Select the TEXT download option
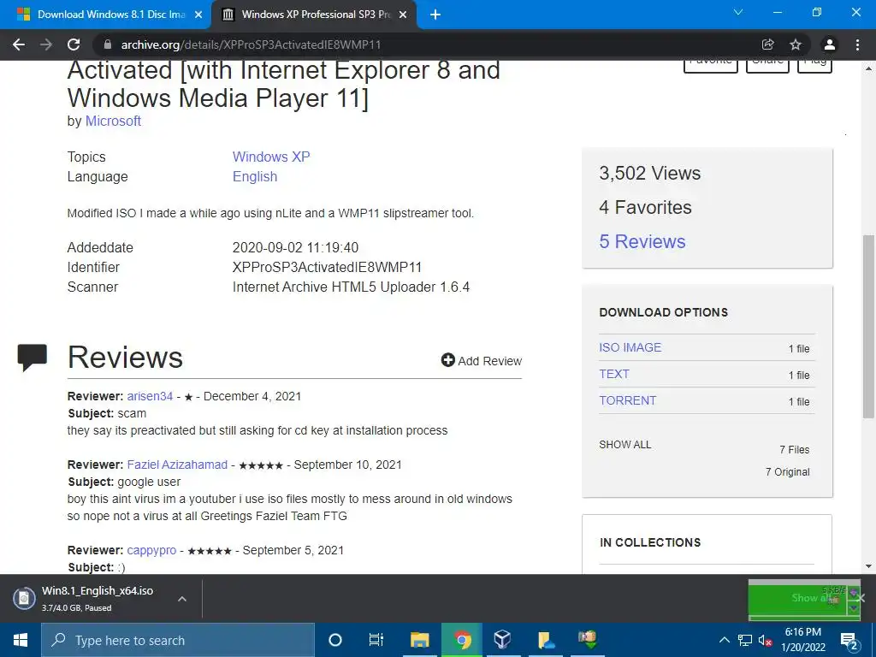 [614, 374]
